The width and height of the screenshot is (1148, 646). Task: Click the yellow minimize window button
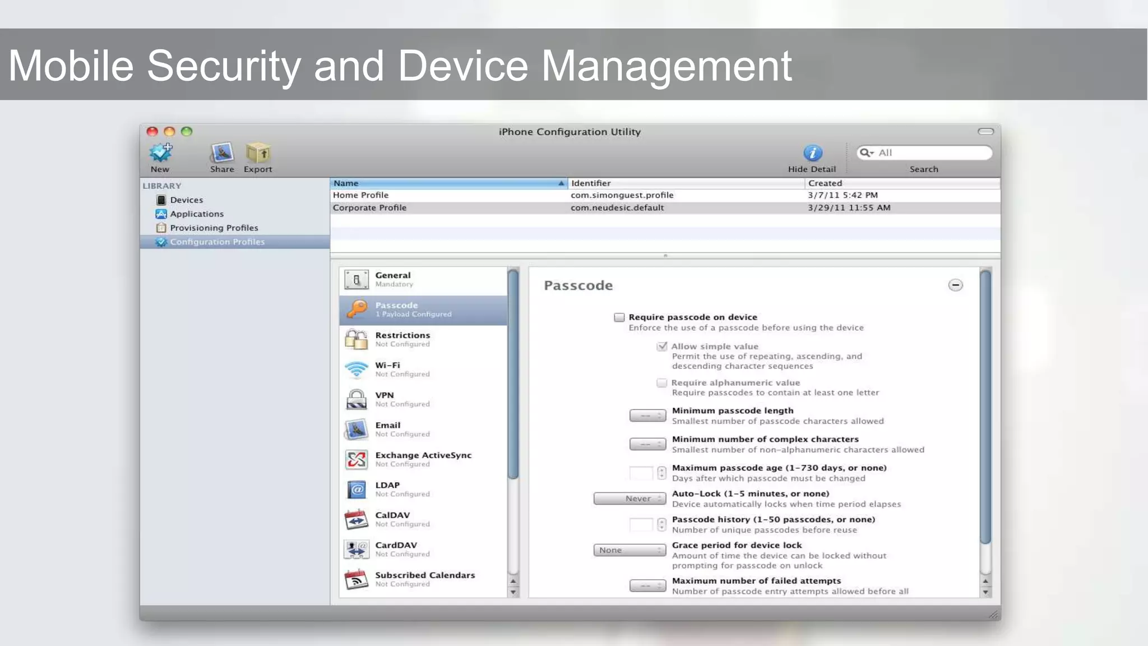pyautogui.click(x=169, y=131)
